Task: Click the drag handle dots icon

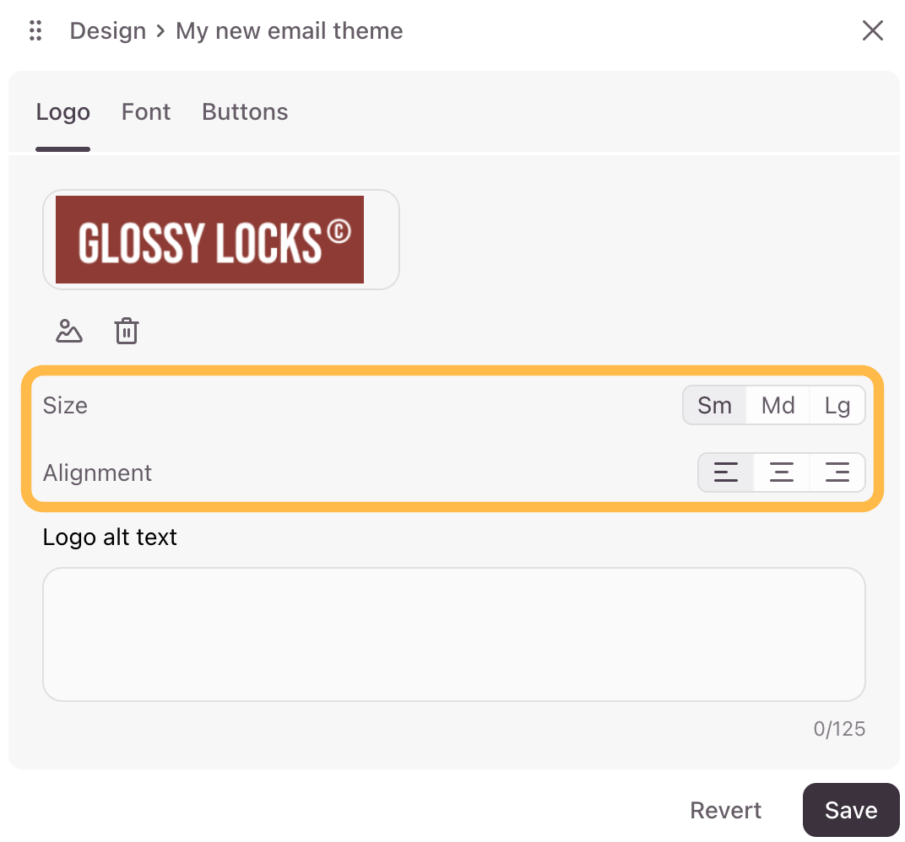Action: [x=35, y=31]
